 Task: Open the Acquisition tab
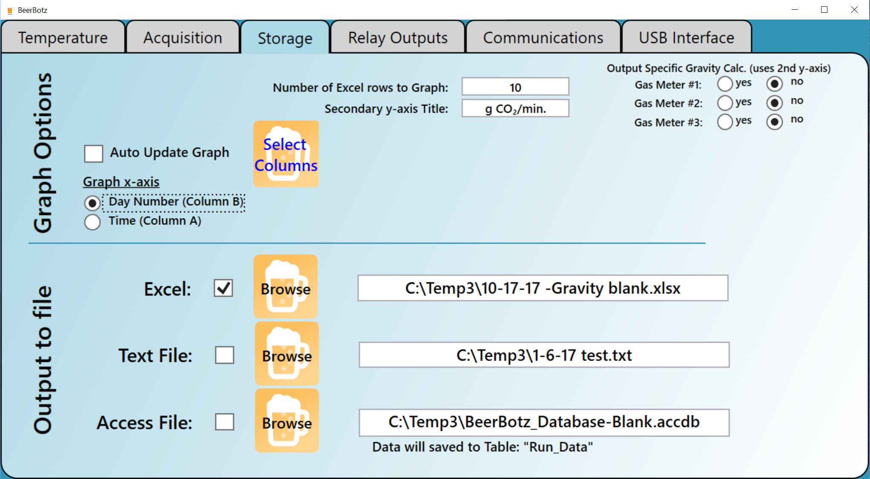(x=183, y=37)
